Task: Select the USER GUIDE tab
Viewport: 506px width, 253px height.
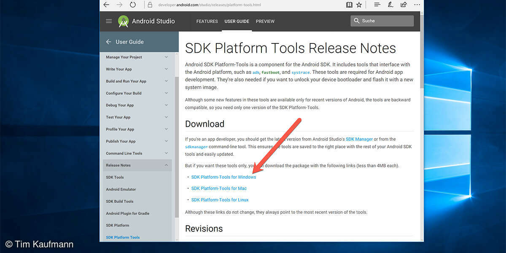Action: pos(237,21)
